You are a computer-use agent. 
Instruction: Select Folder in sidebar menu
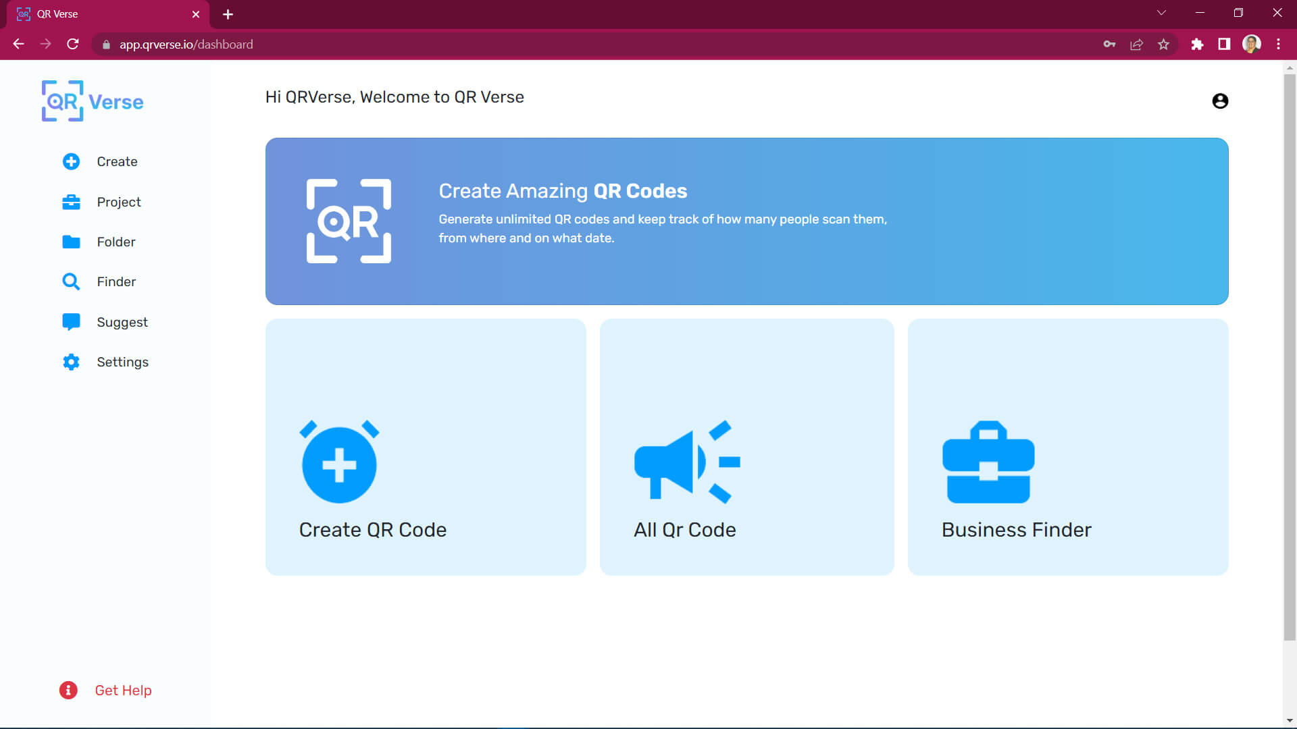pos(116,242)
